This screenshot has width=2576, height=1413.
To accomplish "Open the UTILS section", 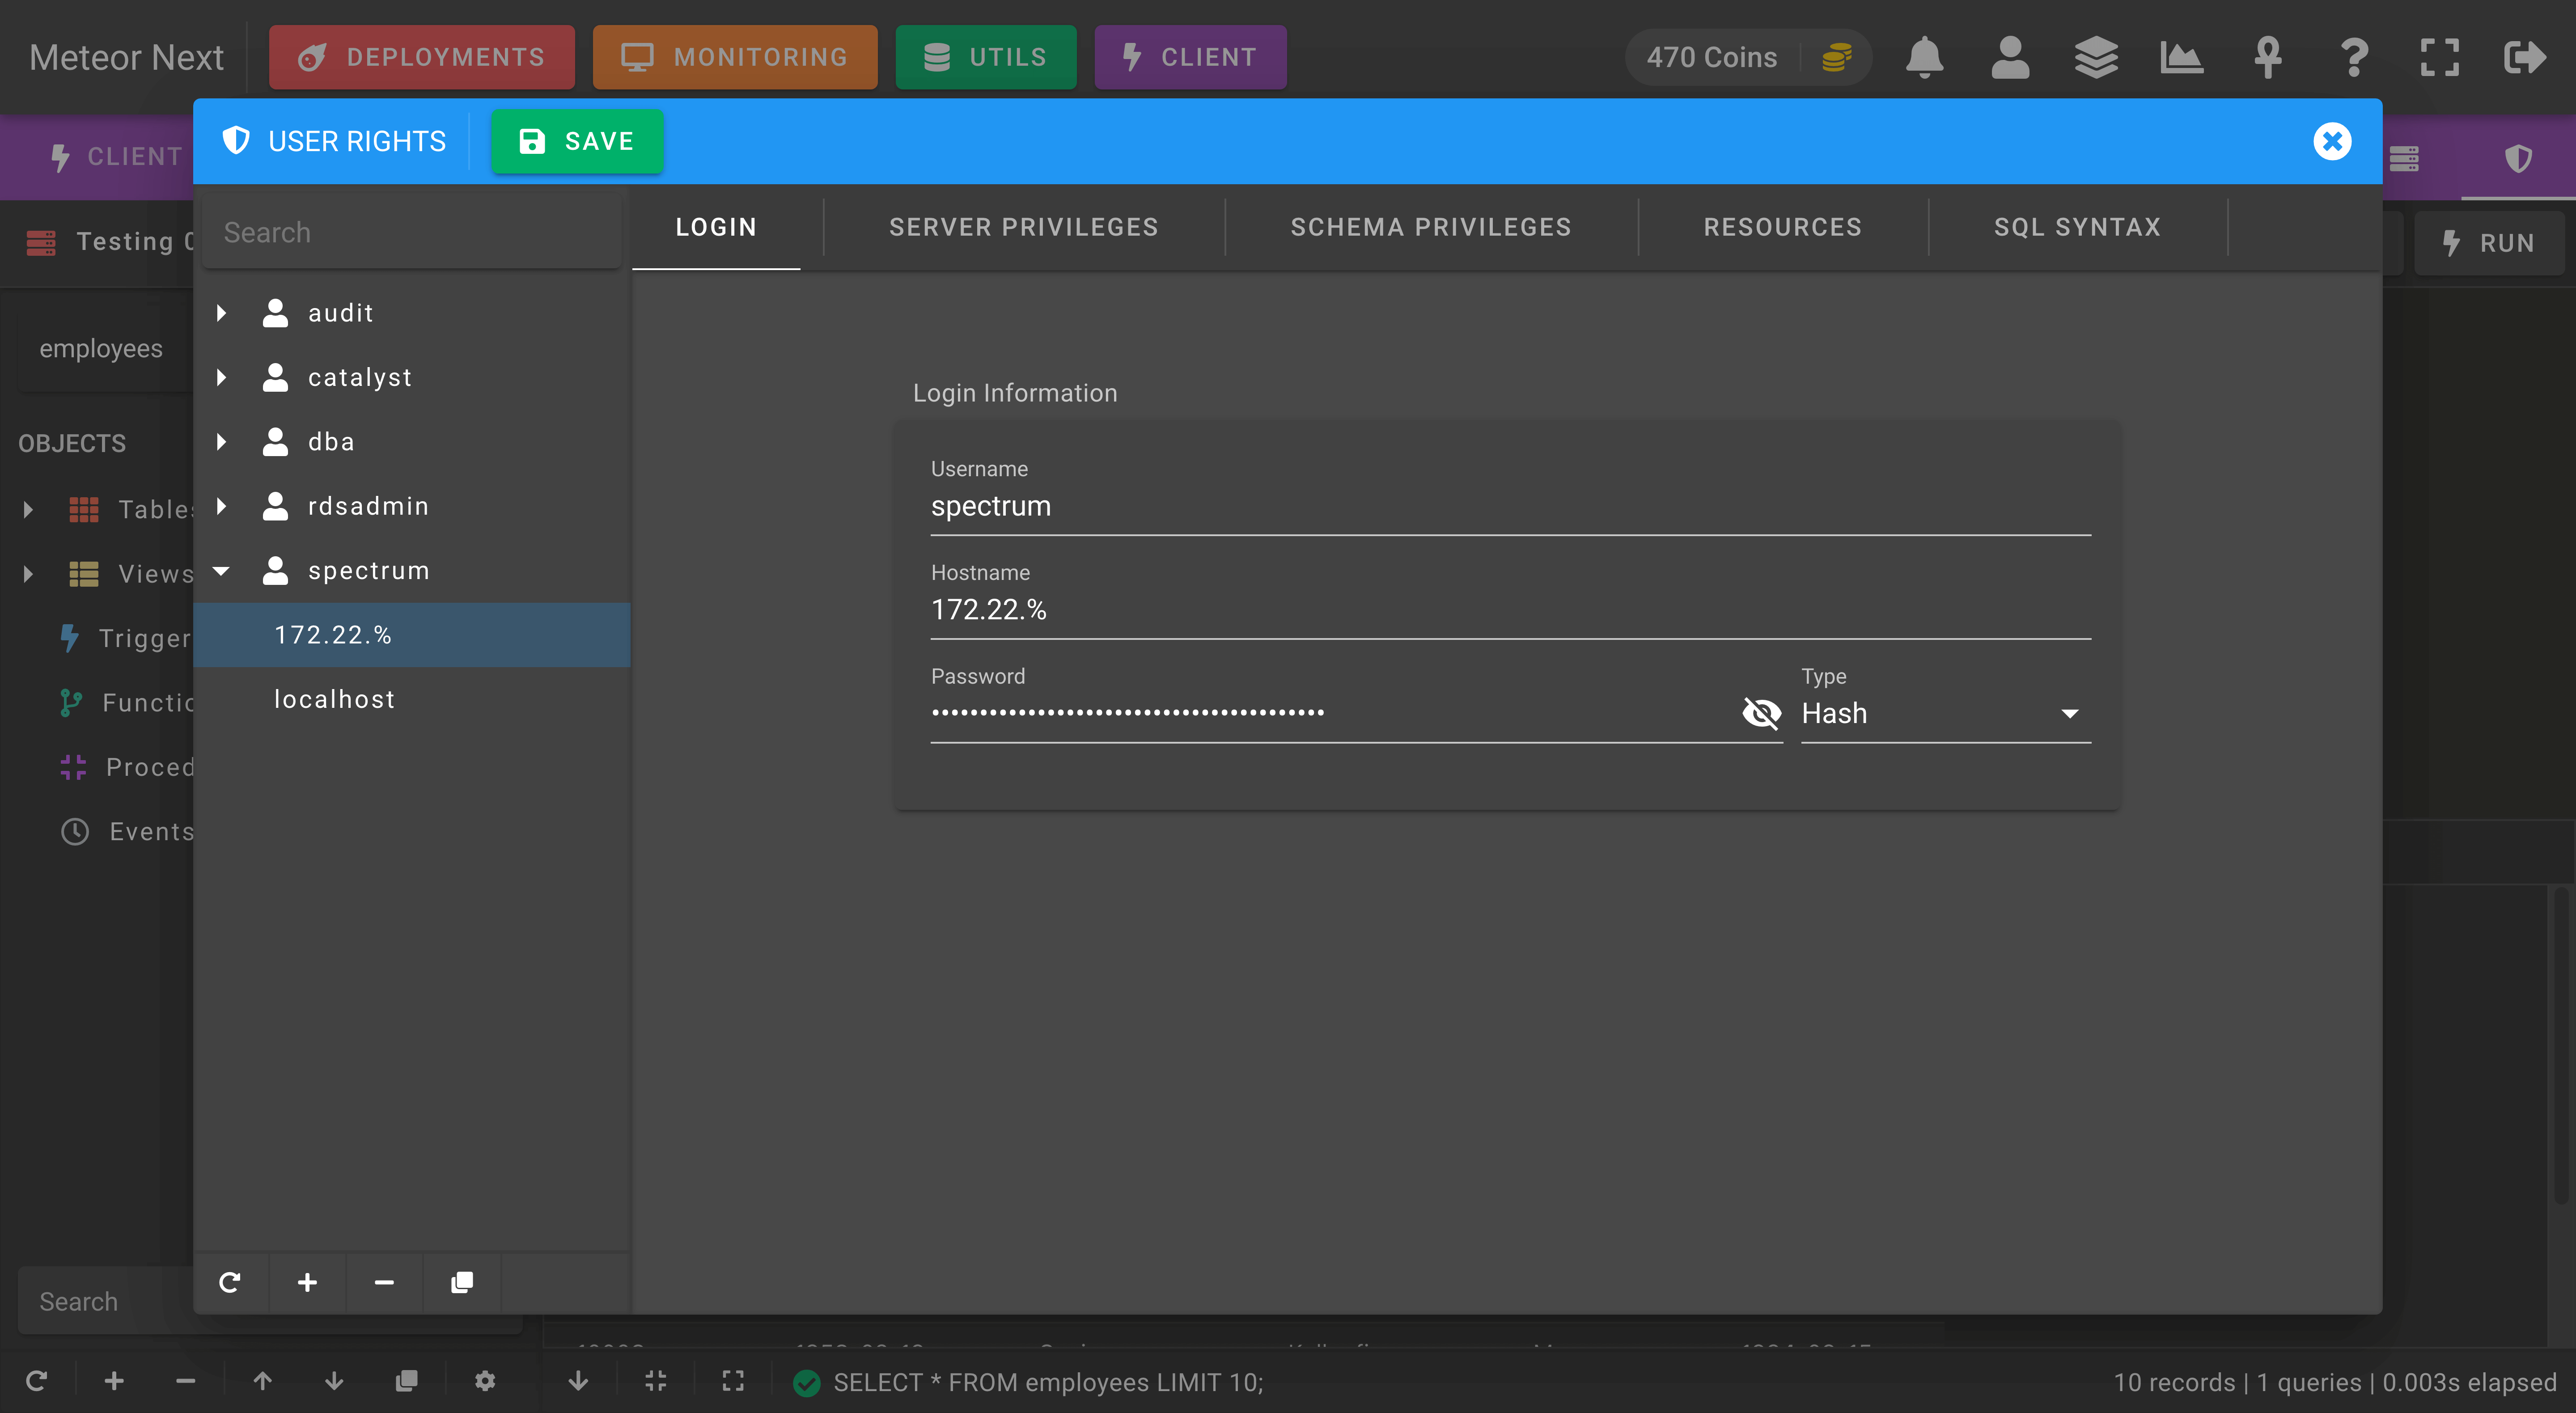I will pos(986,57).
